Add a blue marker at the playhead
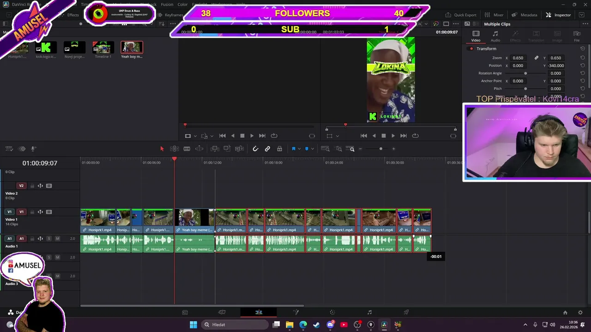Image resolution: width=591 pixels, height=332 pixels. 307,149
